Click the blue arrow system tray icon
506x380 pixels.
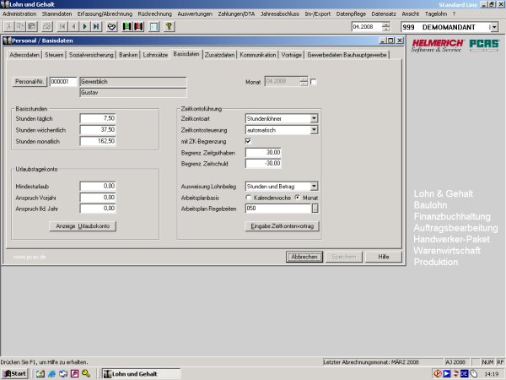click(x=447, y=374)
